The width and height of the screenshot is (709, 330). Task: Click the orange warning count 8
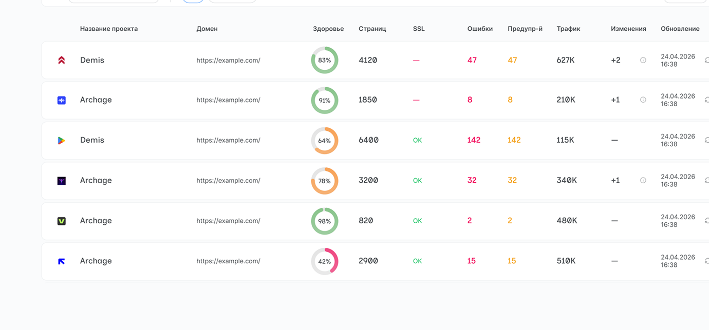point(510,100)
